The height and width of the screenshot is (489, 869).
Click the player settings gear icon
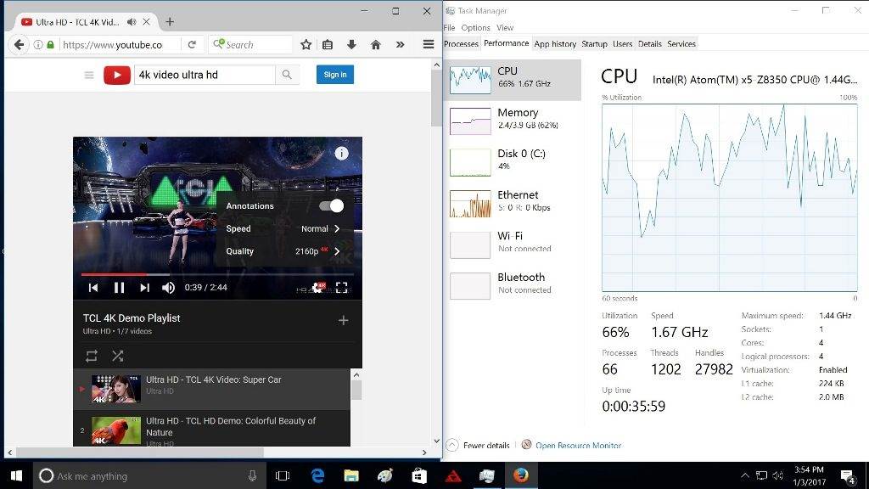317,288
